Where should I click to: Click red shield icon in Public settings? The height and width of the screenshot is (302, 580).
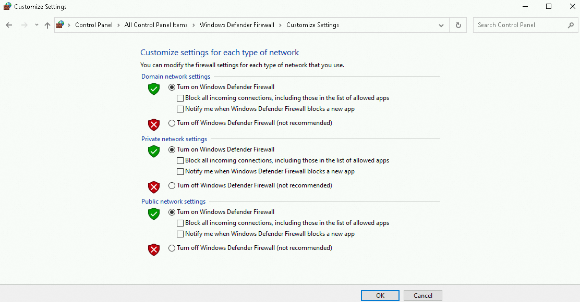click(x=154, y=249)
